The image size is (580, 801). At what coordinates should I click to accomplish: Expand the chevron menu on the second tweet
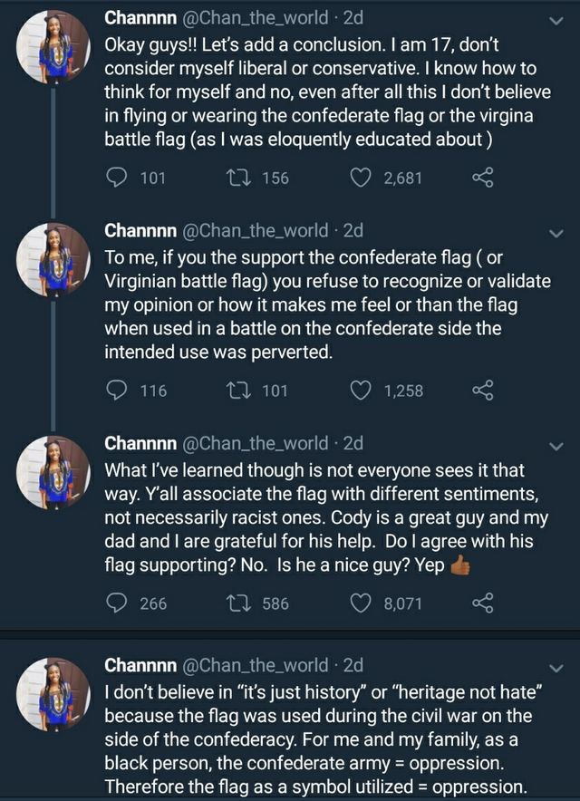[556, 233]
